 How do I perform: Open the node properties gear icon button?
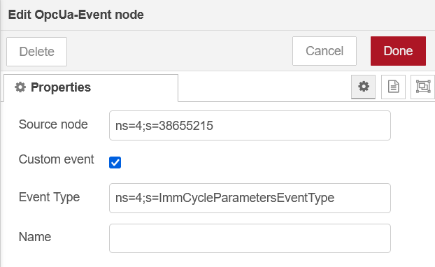coord(363,87)
